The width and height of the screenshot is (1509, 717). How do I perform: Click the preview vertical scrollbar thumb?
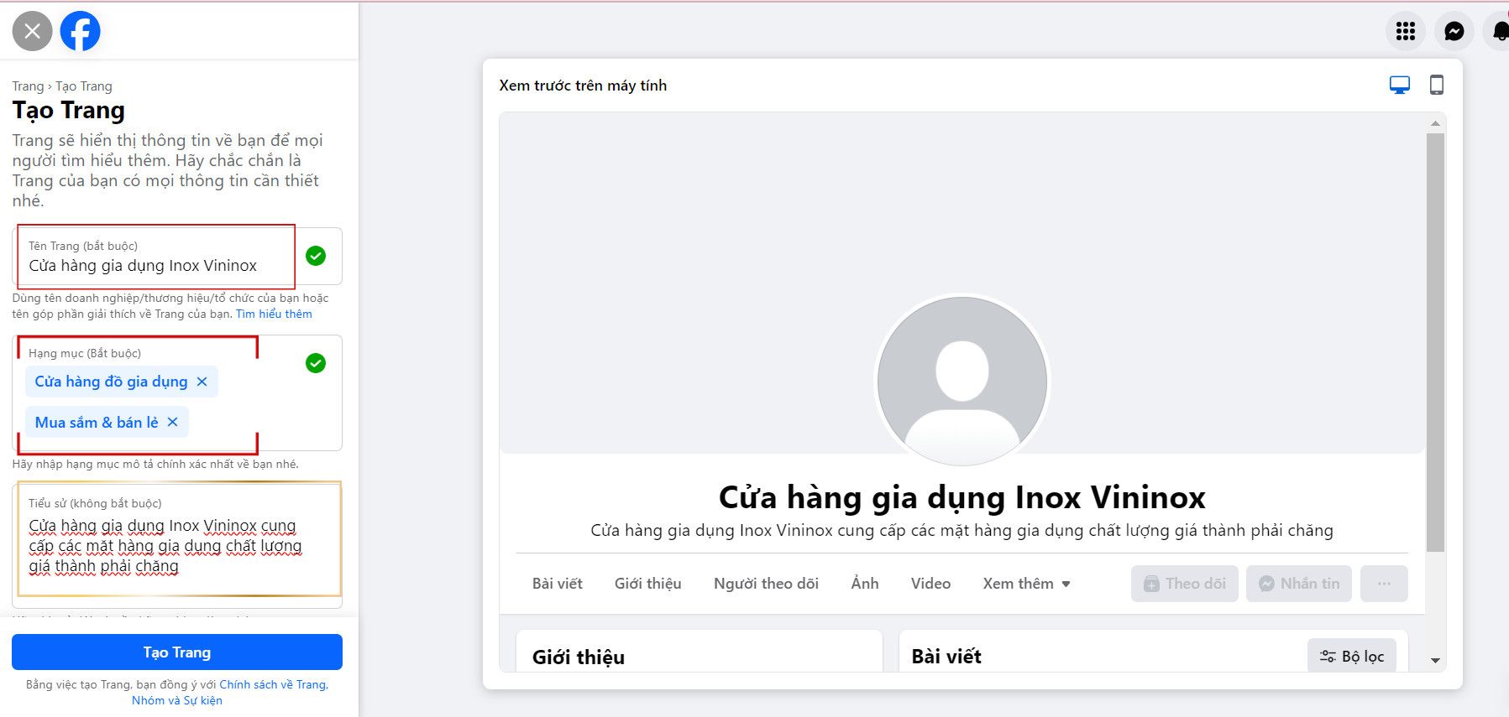(1435, 342)
